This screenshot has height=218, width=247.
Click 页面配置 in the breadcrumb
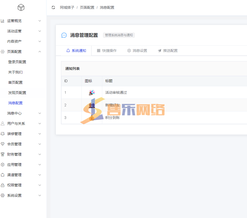87,7
